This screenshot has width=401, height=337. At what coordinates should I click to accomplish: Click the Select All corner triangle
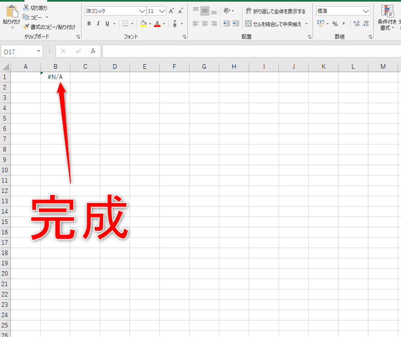tap(6, 67)
